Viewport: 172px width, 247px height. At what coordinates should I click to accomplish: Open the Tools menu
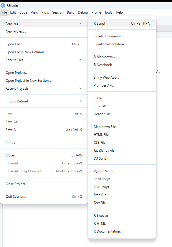coord(108,12)
